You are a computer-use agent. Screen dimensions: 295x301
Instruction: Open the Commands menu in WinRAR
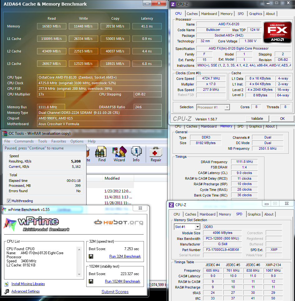[x=24, y=141]
